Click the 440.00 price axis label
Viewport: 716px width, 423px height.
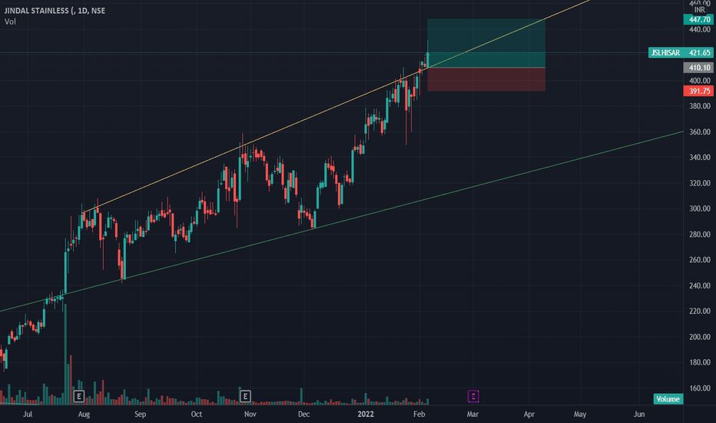[x=700, y=30]
